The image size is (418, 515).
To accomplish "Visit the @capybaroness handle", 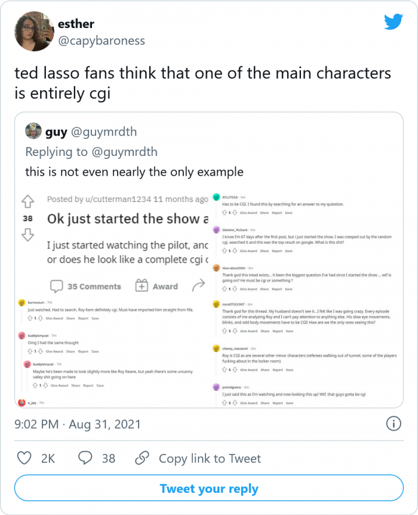I will tap(101, 41).
